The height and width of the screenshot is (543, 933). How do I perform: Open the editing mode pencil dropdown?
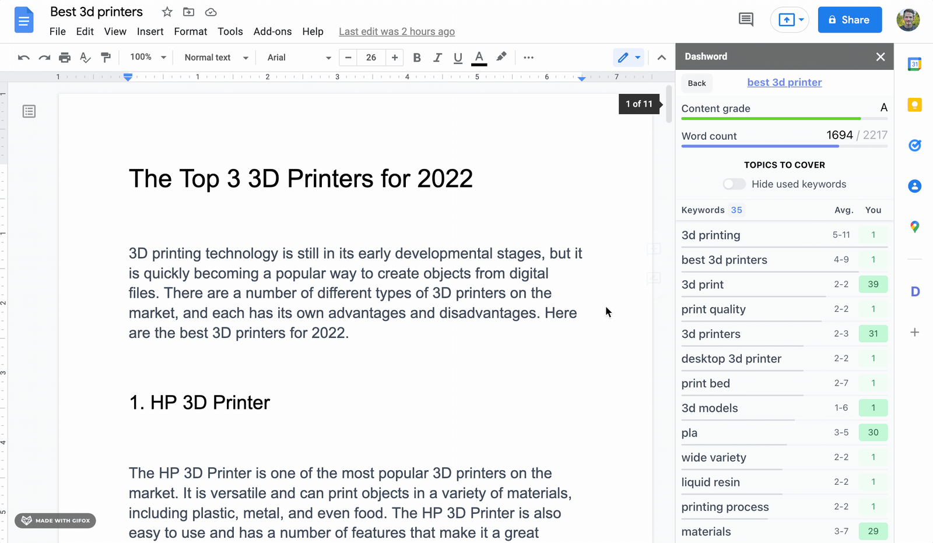click(629, 57)
